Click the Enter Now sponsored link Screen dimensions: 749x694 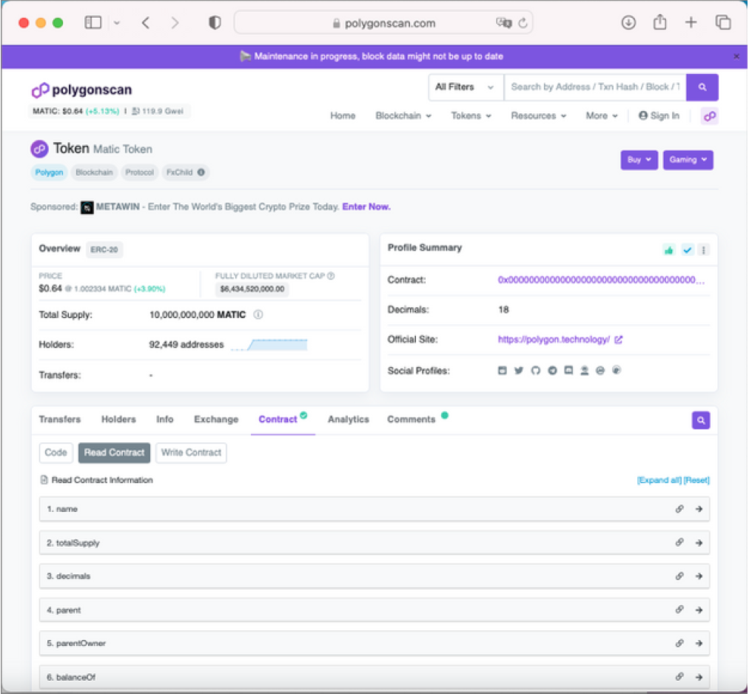(366, 207)
